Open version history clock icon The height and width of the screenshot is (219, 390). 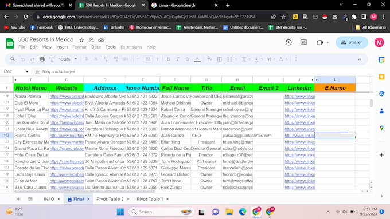[x=288, y=42]
